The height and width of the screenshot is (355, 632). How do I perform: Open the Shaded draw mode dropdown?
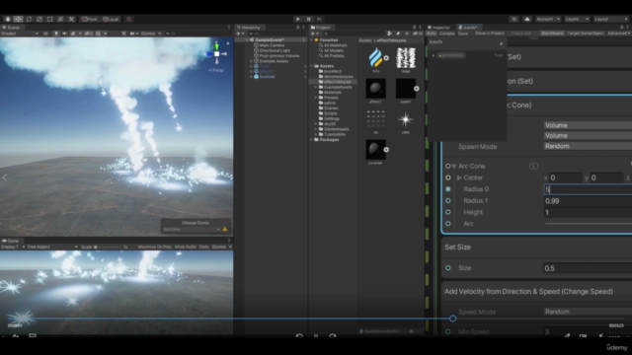pos(20,34)
